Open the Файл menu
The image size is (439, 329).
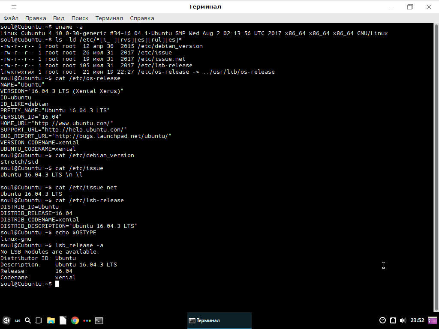[11, 18]
